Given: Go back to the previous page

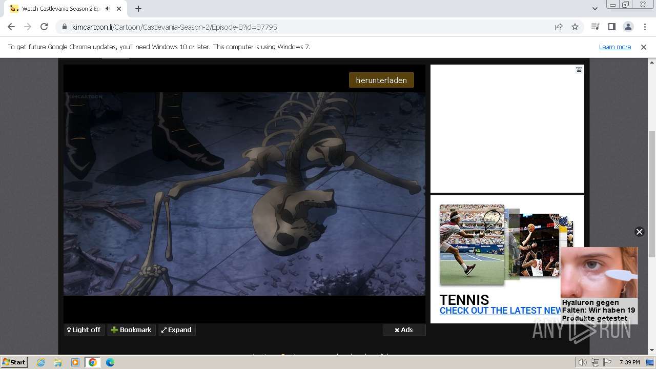Looking at the screenshot, I should 11,27.
